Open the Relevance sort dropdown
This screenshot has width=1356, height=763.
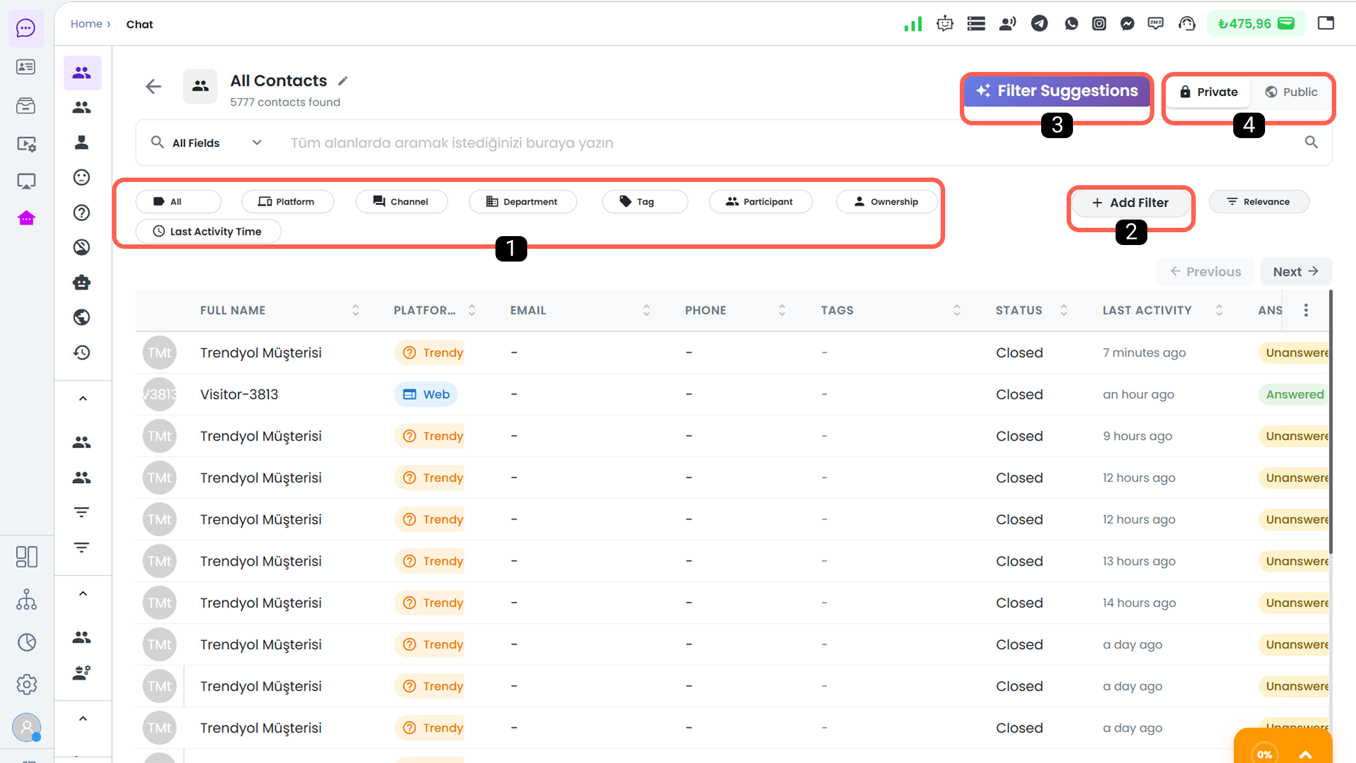[x=1259, y=202]
